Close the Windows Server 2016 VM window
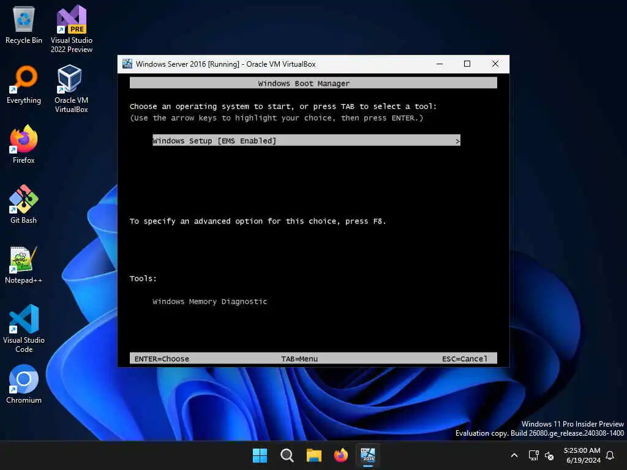Viewport: 627px width, 470px height. [495, 64]
